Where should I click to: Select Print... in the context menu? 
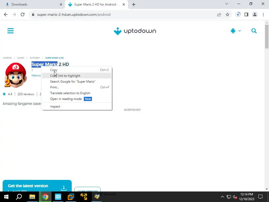[x=76, y=87]
